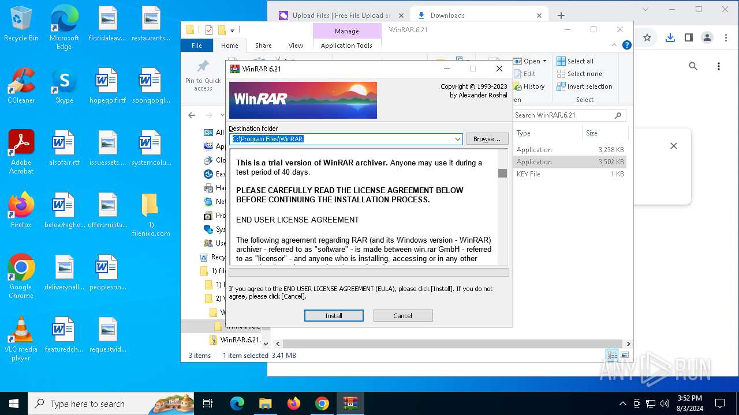Switch to the Home ribbon tab
The height and width of the screenshot is (415, 739).
230,46
